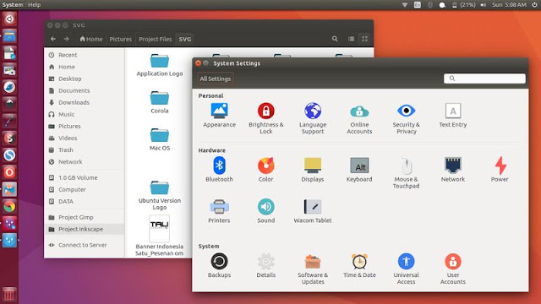
Task: Open Details settings
Action: (x=265, y=265)
